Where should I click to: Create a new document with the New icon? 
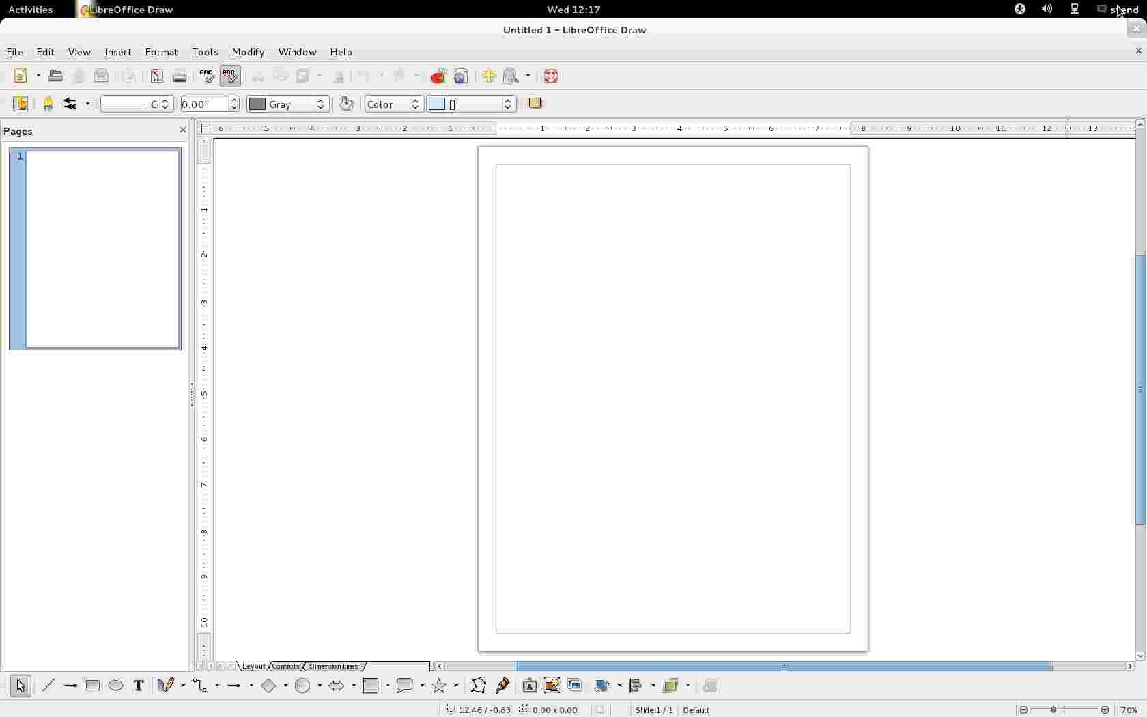(x=20, y=76)
